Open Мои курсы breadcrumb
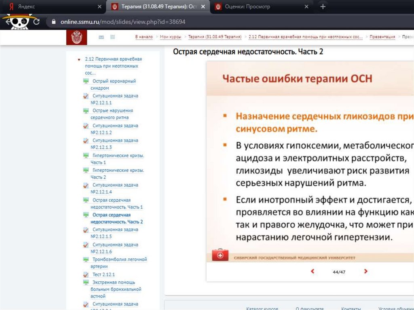This screenshot has height=310, width=414. 171,37
